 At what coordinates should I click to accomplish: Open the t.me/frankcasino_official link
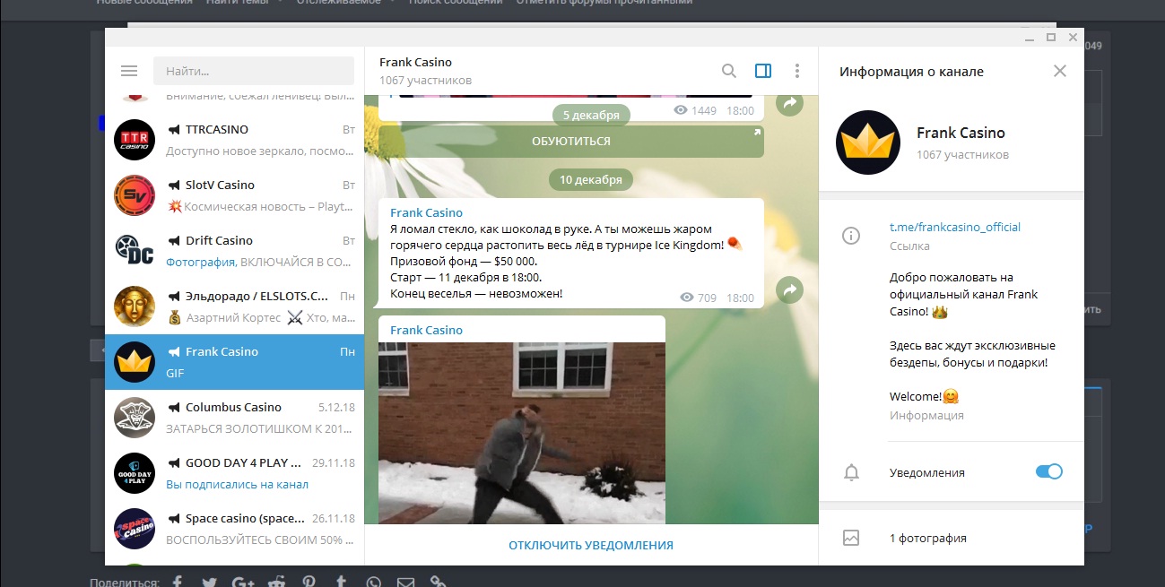click(955, 227)
